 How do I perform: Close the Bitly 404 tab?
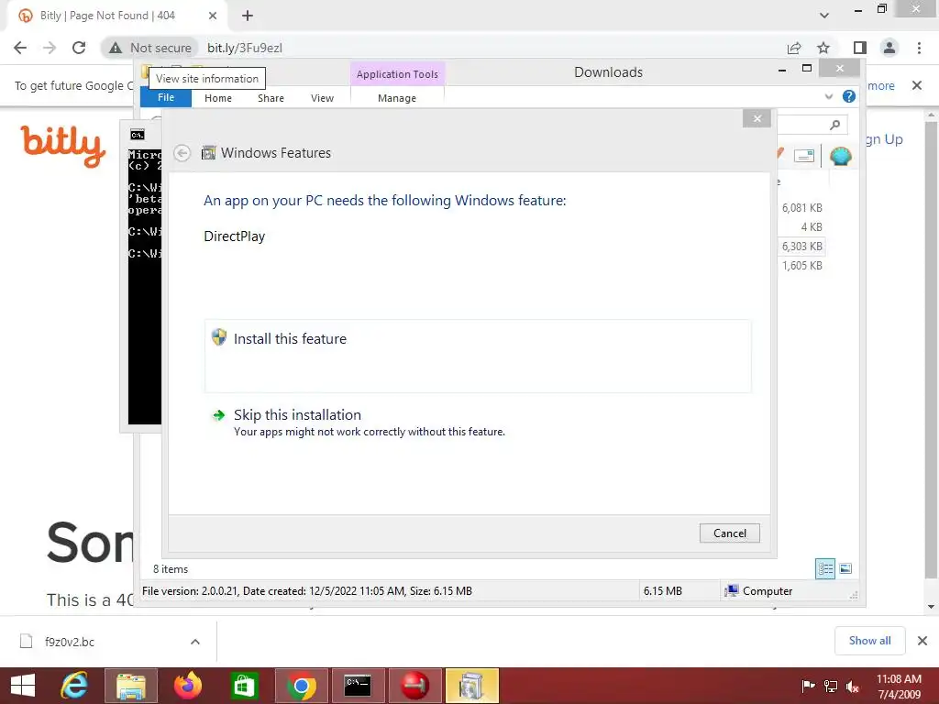pyautogui.click(x=213, y=16)
